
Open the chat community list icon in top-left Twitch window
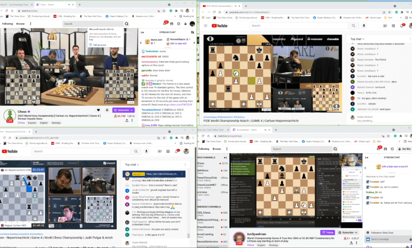tap(192, 32)
